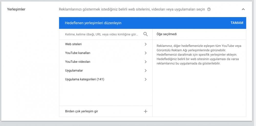Viewport: 256px width, 126px height.
Task: Open the help question mark icon
Action: point(209,9)
